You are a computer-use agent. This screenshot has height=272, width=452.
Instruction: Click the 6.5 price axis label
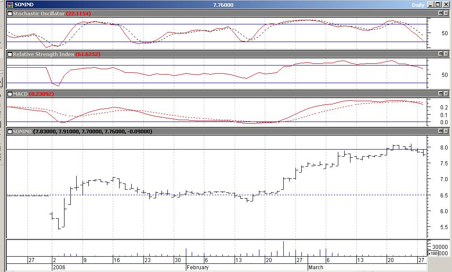pos(444,196)
